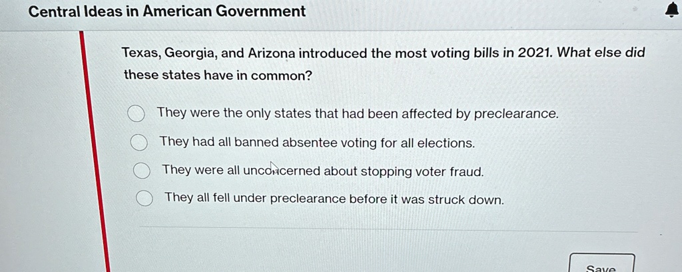Viewport: 682px width, 272px height.
Task: Click the red vertical progress bar
Action: click(x=95, y=151)
